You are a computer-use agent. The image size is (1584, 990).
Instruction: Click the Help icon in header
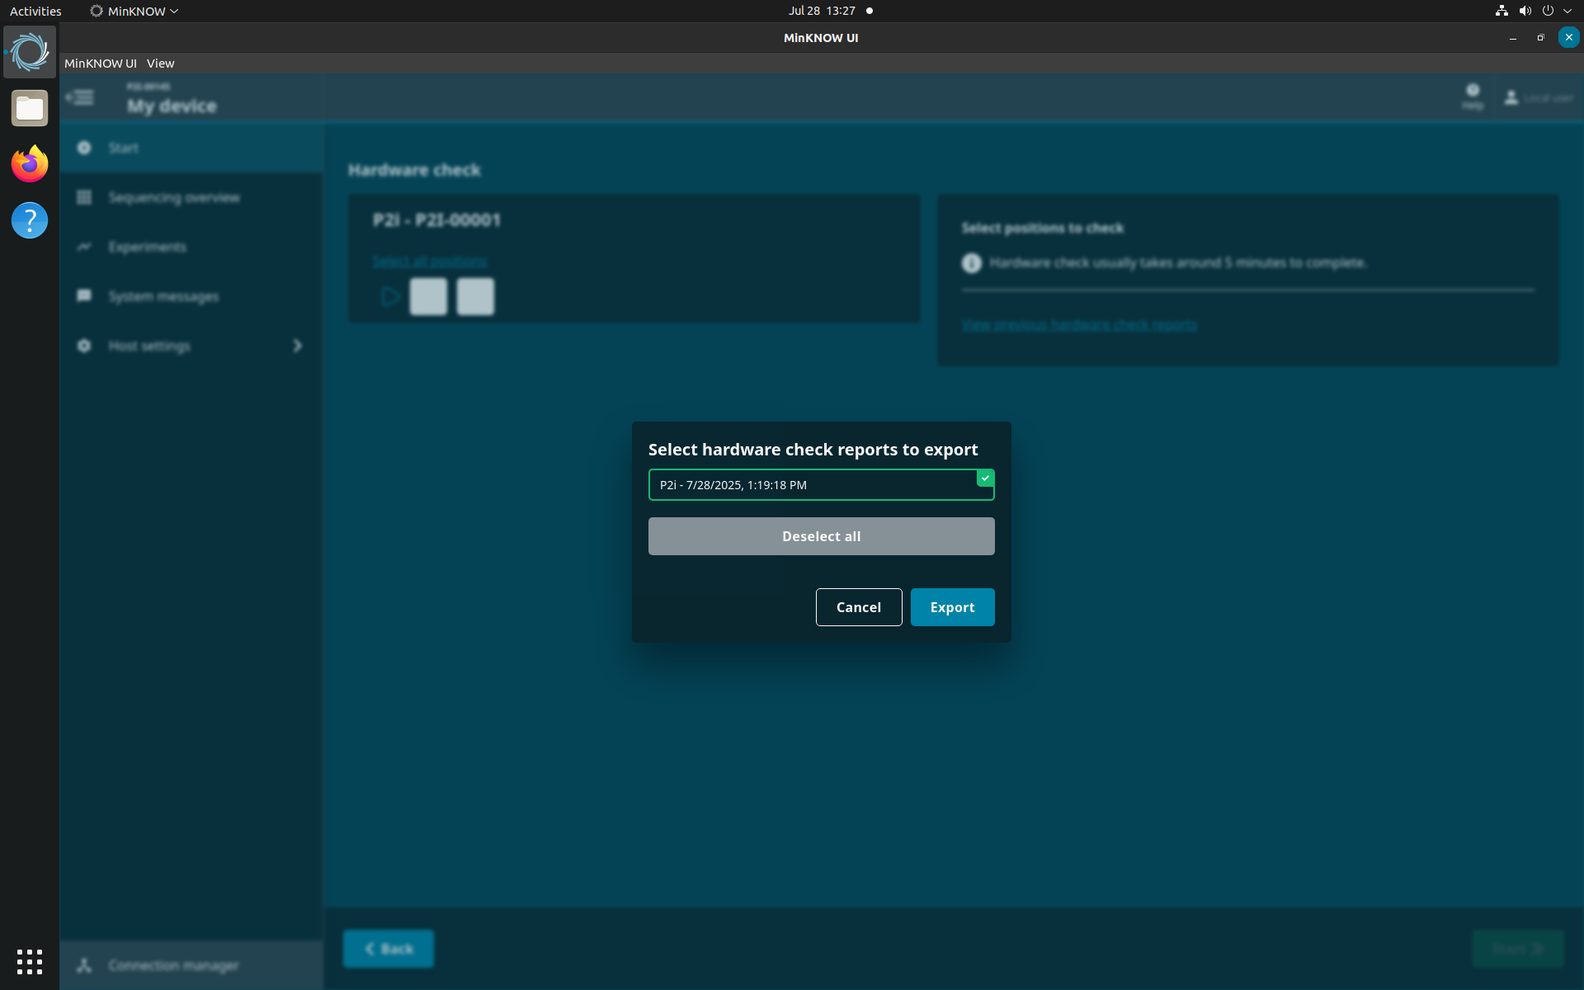tap(1473, 96)
